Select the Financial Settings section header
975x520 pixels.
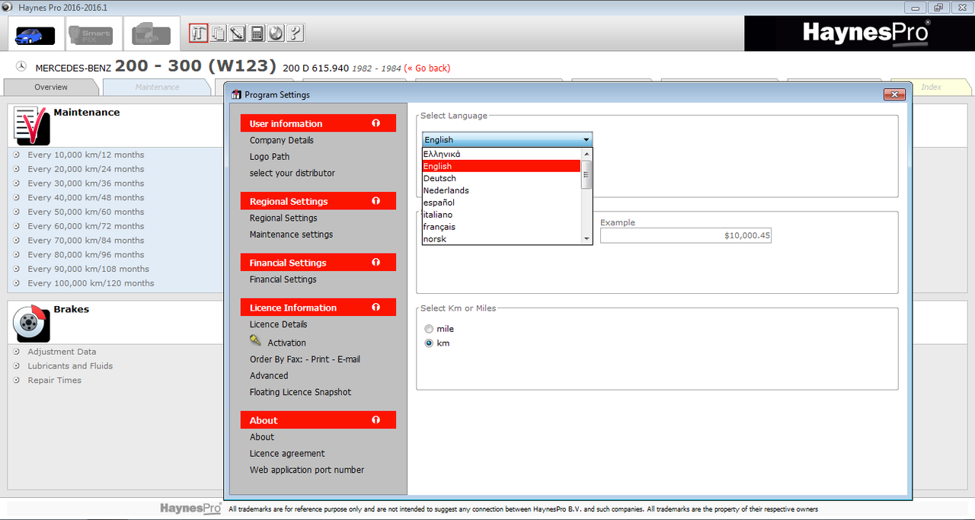[318, 263]
